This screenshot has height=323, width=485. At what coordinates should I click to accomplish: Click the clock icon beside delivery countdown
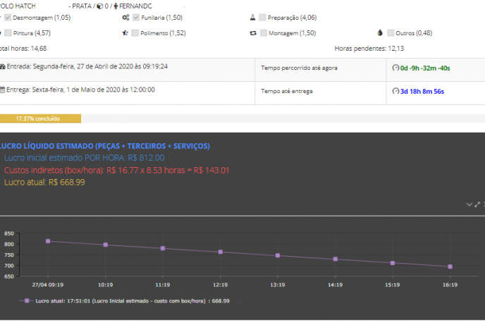pyautogui.click(x=395, y=92)
